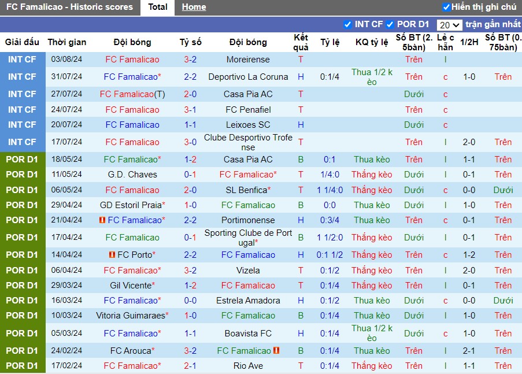Click the 2-1 score versus Rio Ave

click(x=190, y=366)
